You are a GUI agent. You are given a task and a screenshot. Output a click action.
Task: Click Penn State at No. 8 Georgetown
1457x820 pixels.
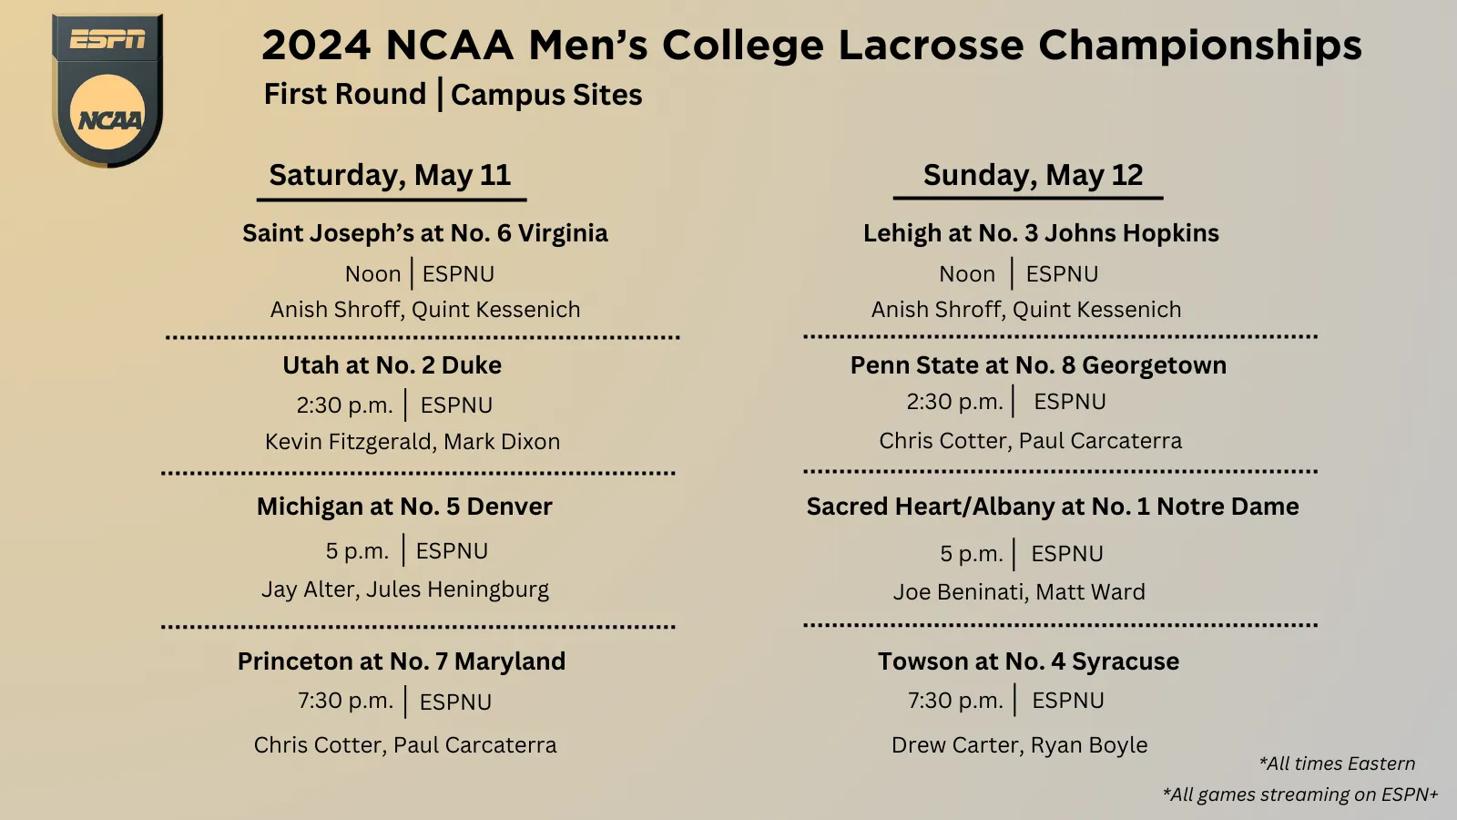[x=1038, y=365]
